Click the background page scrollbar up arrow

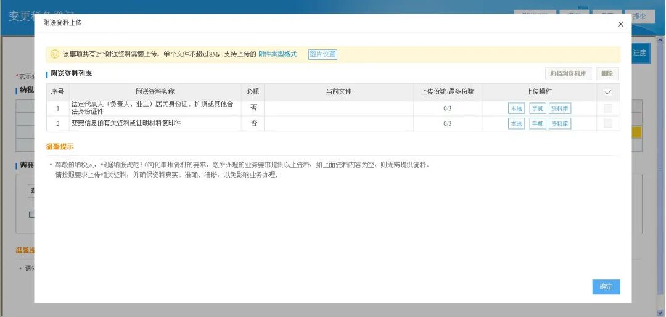[661, 40]
